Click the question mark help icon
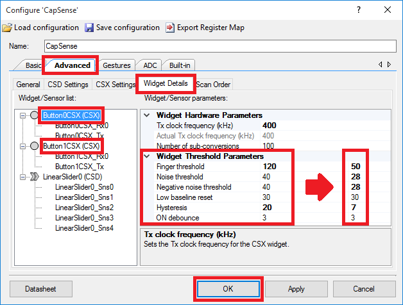403x305 pixels. (x=359, y=10)
